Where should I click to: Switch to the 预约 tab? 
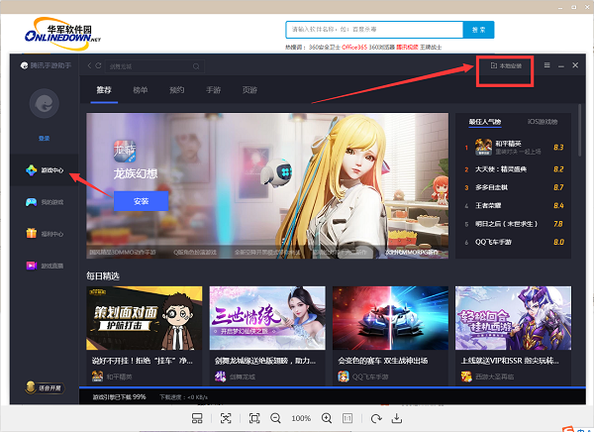pyautogui.click(x=176, y=90)
